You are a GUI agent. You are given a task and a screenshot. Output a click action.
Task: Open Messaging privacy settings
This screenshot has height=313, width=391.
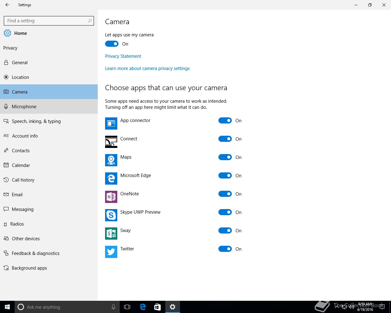(x=49, y=209)
